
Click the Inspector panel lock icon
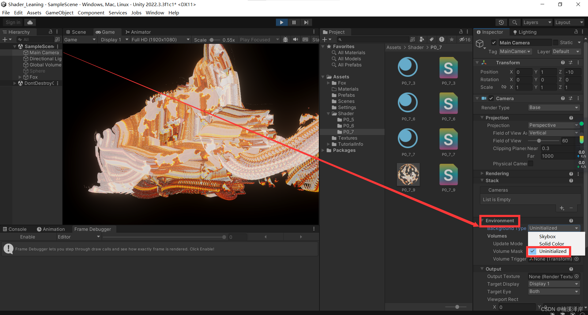[576, 32]
